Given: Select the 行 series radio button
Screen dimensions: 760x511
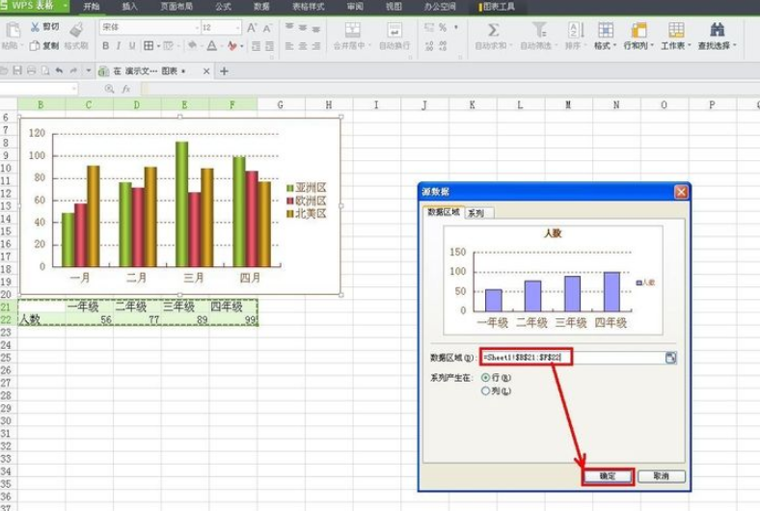Looking at the screenshot, I should 485,377.
